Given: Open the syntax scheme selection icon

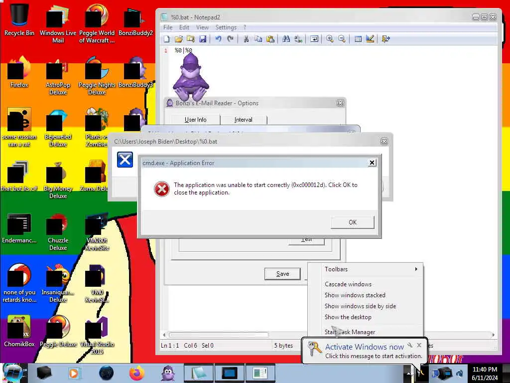Looking at the screenshot, I should coord(358,39).
